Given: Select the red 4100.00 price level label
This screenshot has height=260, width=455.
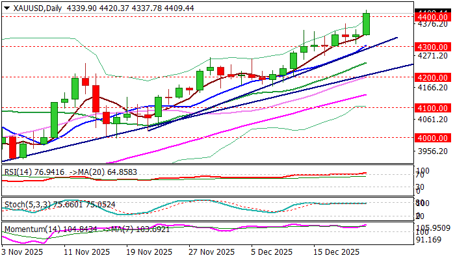Looking at the screenshot, I should pyautogui.click(x=432, y=107).
